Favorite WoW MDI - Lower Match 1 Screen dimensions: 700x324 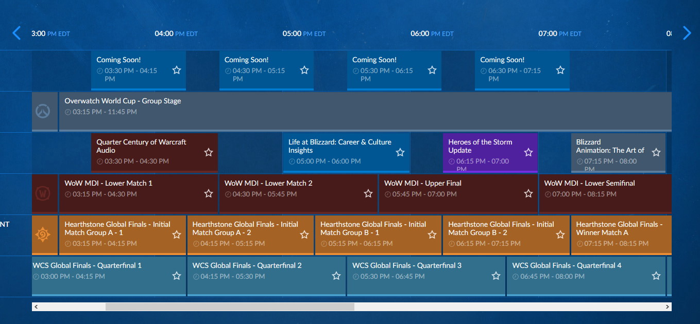click(x=208, y=193)
